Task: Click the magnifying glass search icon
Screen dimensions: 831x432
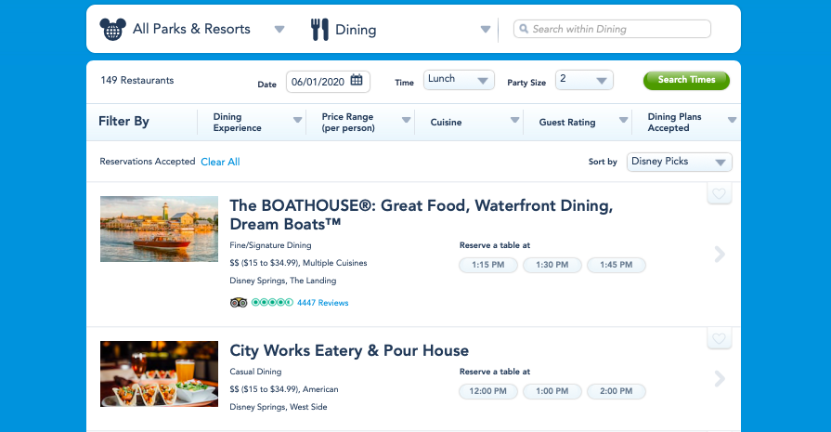Action: point(524,29)
